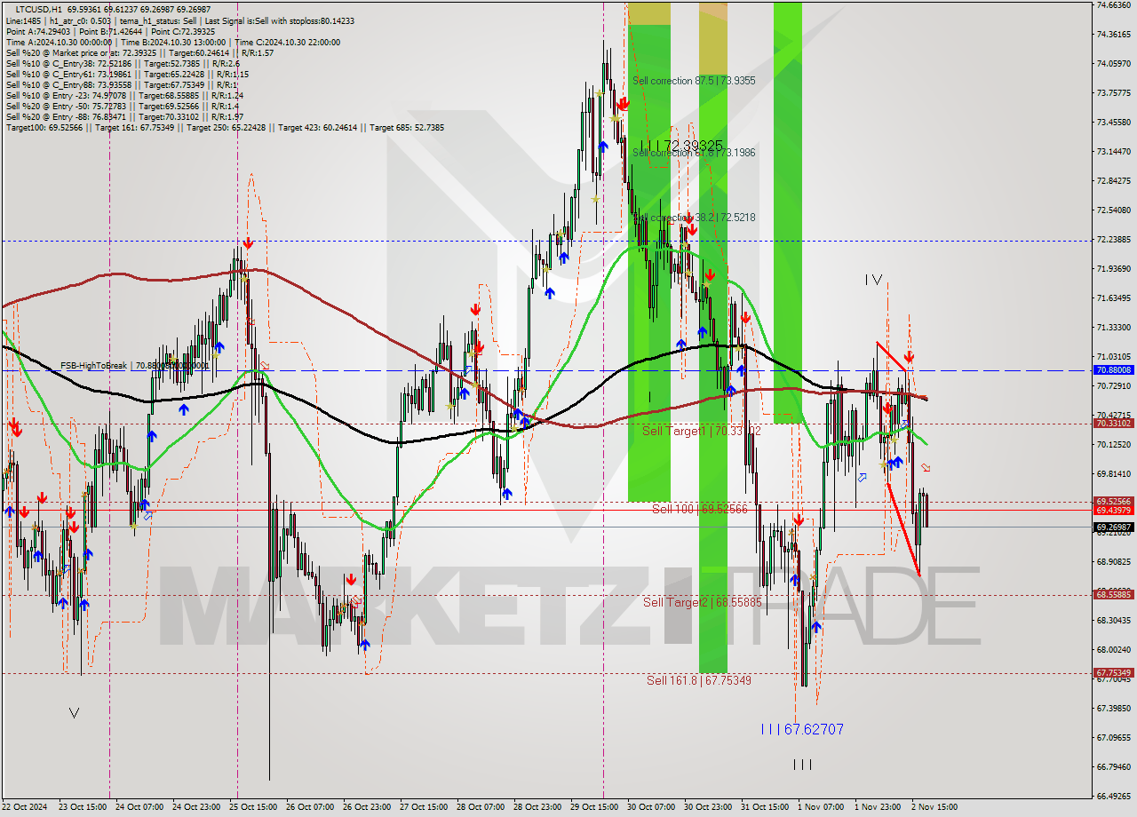Click the 69.52566 price tag on axis

1113,501
